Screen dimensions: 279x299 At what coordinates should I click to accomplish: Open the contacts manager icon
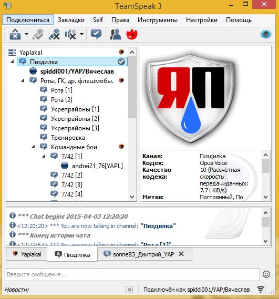click(116, 34)
